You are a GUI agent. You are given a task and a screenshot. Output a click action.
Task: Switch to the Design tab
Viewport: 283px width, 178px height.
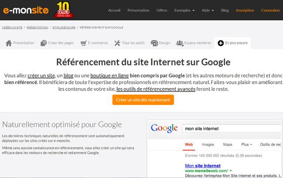(x=161, y=43)
